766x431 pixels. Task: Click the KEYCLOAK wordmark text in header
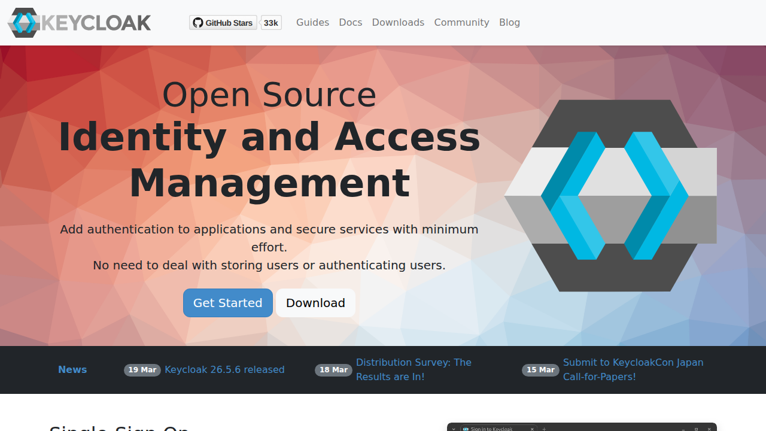(x=96, y=23)
